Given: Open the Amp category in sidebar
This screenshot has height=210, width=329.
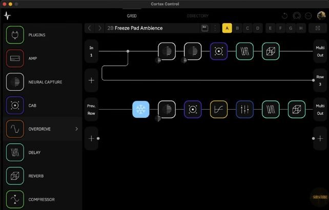Looking at the screenshot, I should point(42,58).
